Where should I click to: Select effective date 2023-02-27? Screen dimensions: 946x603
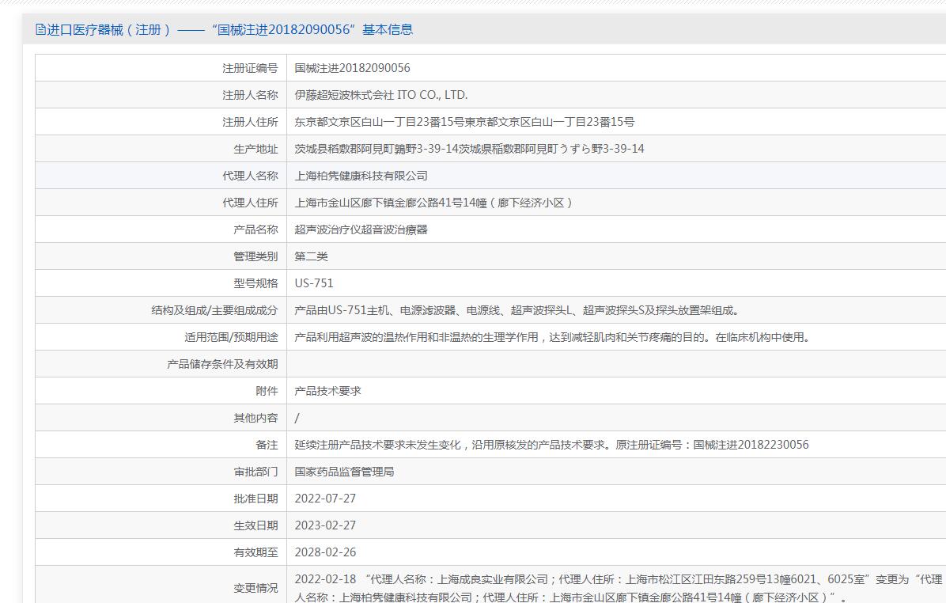325,525
